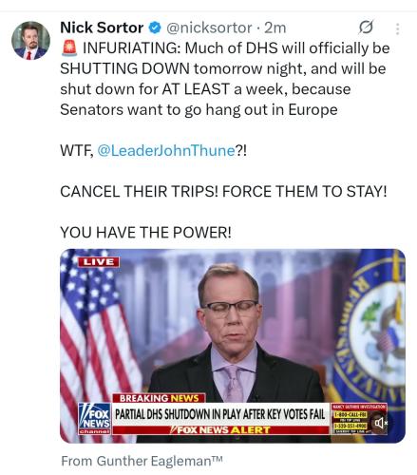The width and height of the screenshot is (417, 475).
Task: Open the three-dot more options menu
Action: coord(397,28)
